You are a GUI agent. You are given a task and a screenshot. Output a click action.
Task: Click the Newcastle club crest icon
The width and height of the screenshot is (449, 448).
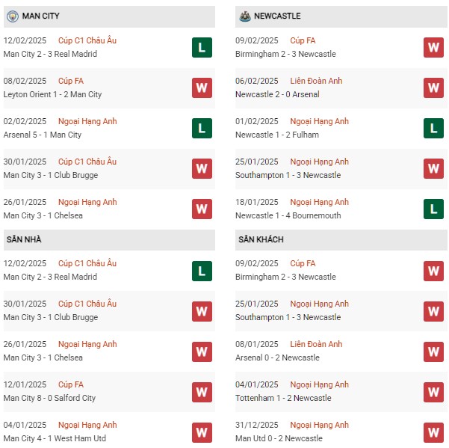tap(245, 16)
